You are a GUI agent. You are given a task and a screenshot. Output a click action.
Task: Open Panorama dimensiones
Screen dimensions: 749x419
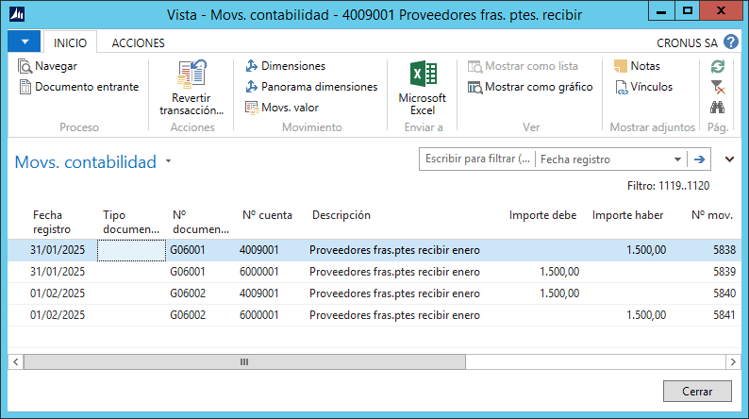pos(311,87)
